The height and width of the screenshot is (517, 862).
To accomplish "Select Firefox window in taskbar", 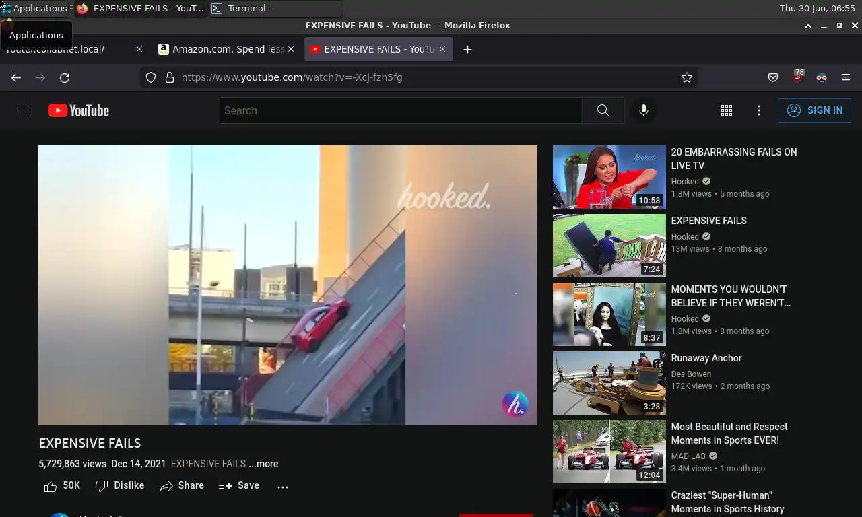I will pos(140,8).
